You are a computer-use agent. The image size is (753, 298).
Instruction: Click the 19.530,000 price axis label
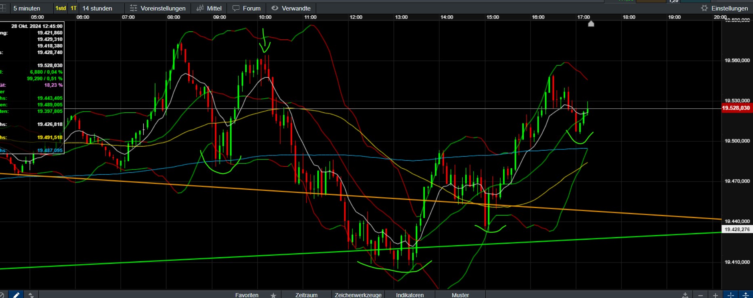click(x=737, y=101)
